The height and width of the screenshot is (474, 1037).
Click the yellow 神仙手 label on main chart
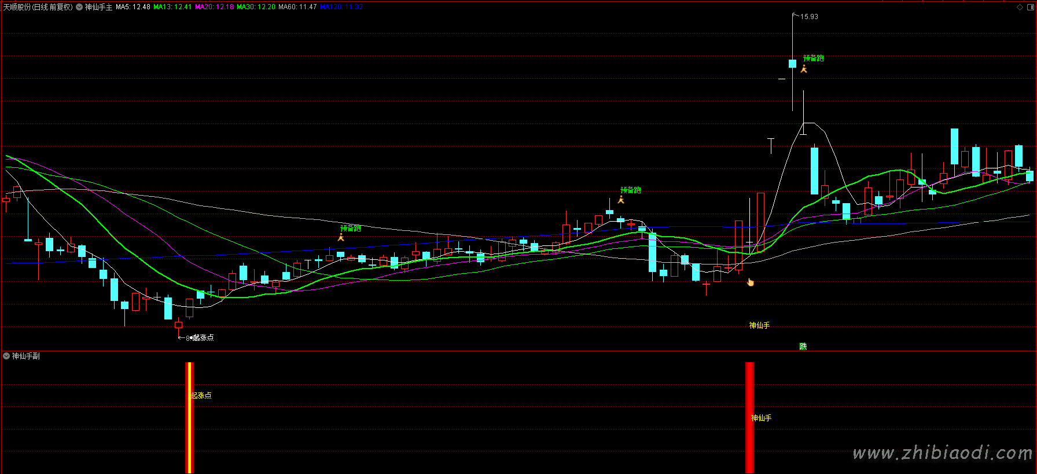[759, 325]
